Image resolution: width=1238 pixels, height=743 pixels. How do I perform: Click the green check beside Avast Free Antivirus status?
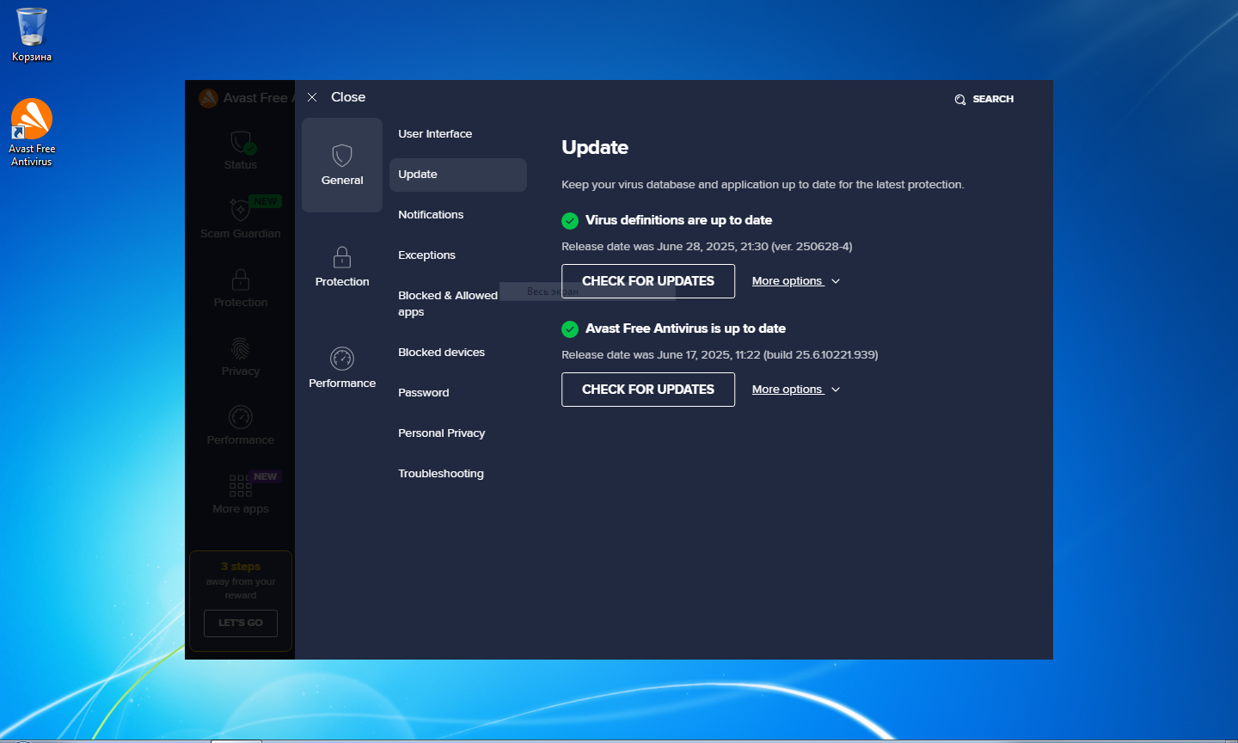pyautogui.click(x=570, y=329)
